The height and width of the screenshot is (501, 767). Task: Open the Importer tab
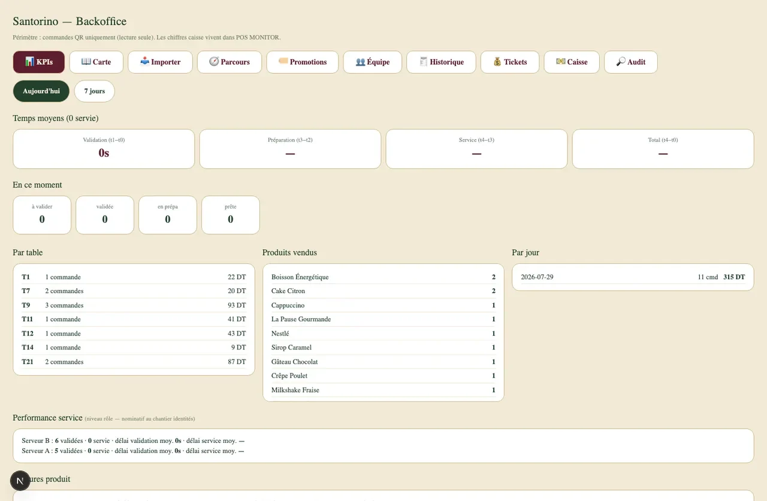[x=160, y=62]
